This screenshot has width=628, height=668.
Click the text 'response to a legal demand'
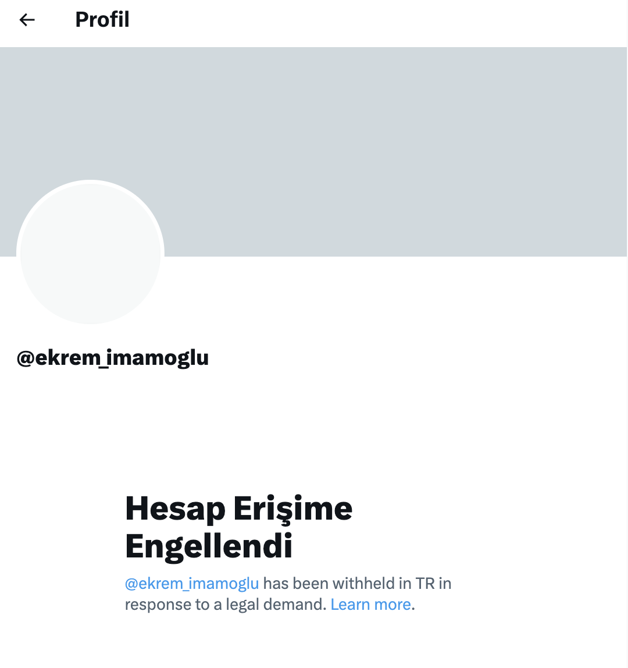pos(224,605)
